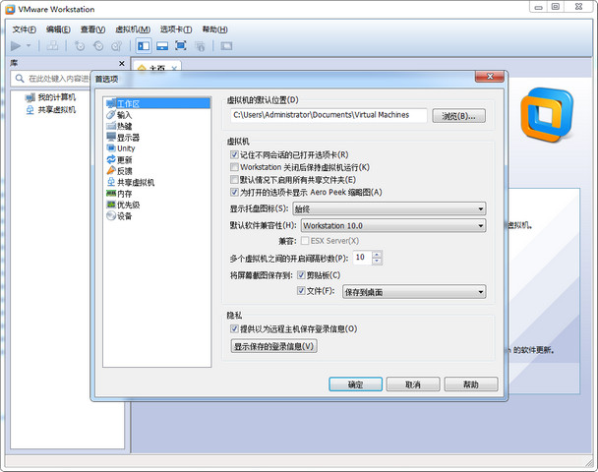Toggle the library sidebar view icon
598x472 pixels.
(x=144, y=46)
